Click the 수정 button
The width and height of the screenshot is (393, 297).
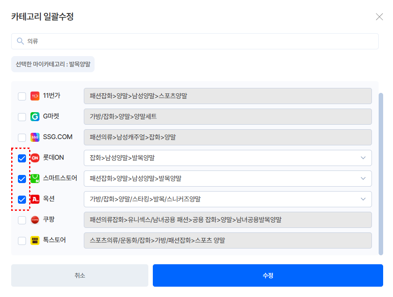(268, 275)
